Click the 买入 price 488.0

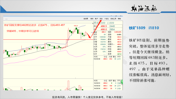104,29
